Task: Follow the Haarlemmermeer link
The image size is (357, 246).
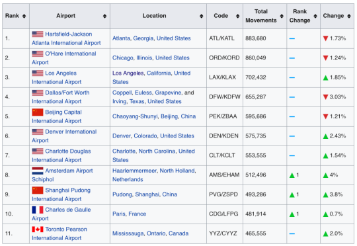Action: click(x=134, y=171)
